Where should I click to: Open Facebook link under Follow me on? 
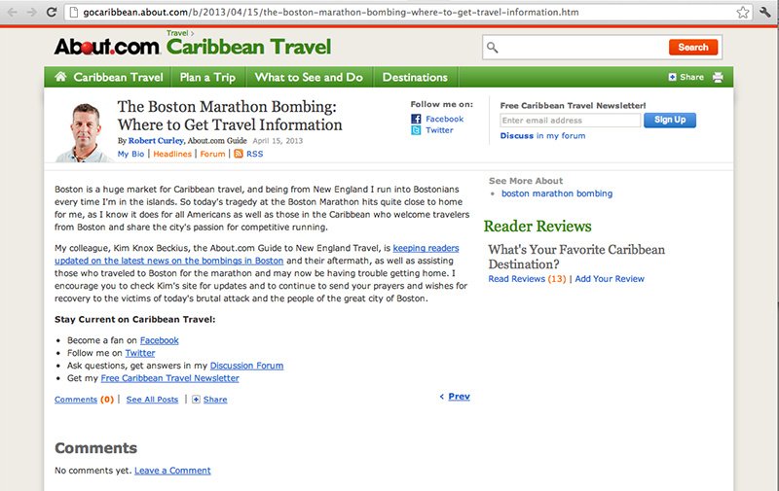(444, 119)
